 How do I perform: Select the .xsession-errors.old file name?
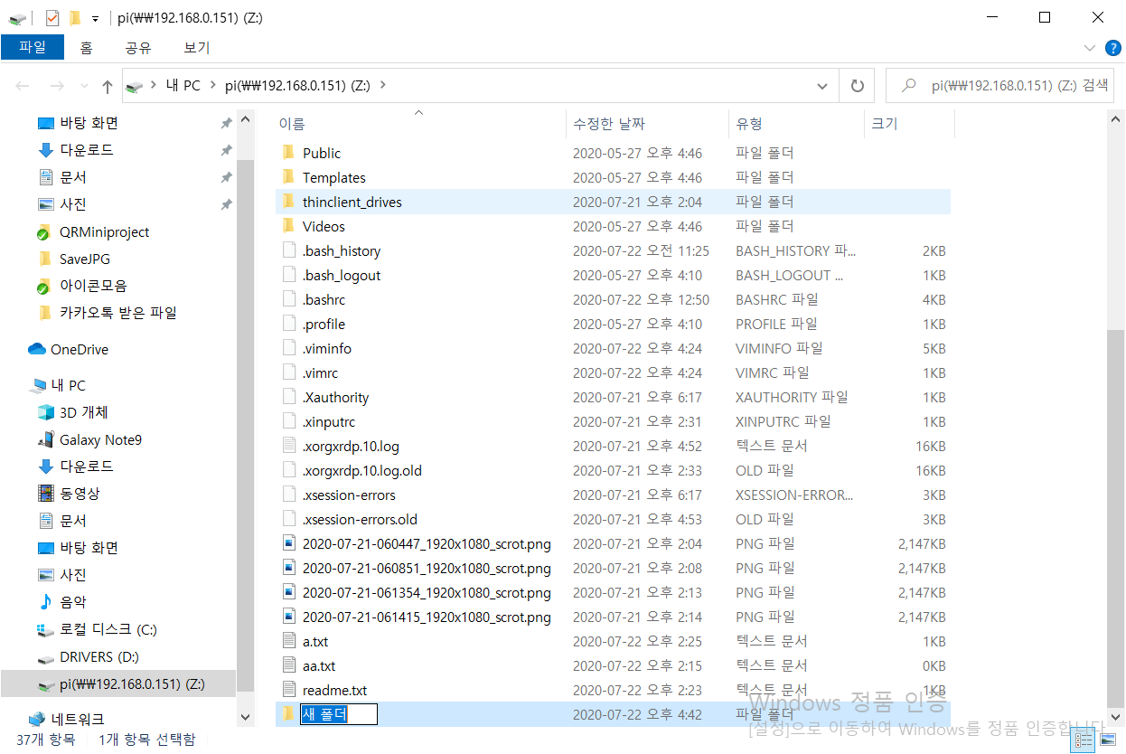pos(360,519)
